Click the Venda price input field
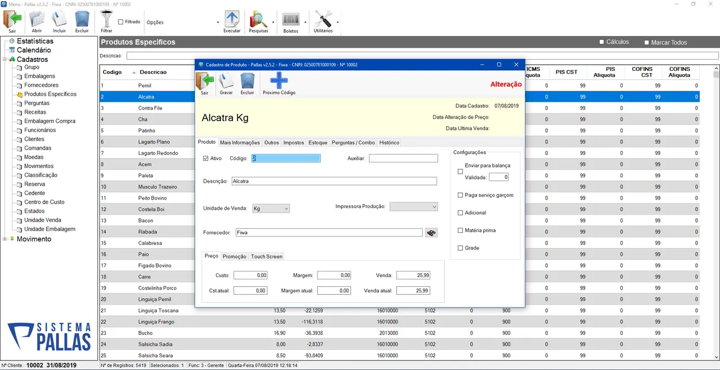The height and width of the screenshot is (370, 720). point(413,276)
